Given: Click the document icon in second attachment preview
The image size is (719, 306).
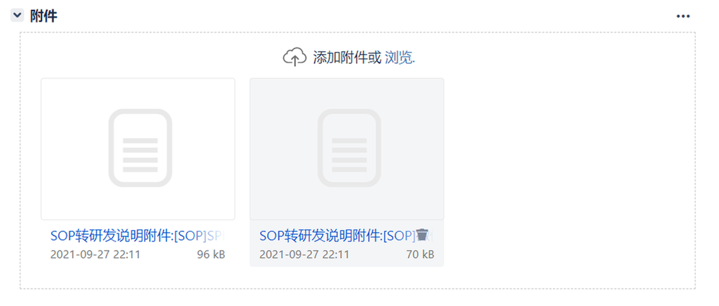Looking at the screenshot, I should pos(349,148).
